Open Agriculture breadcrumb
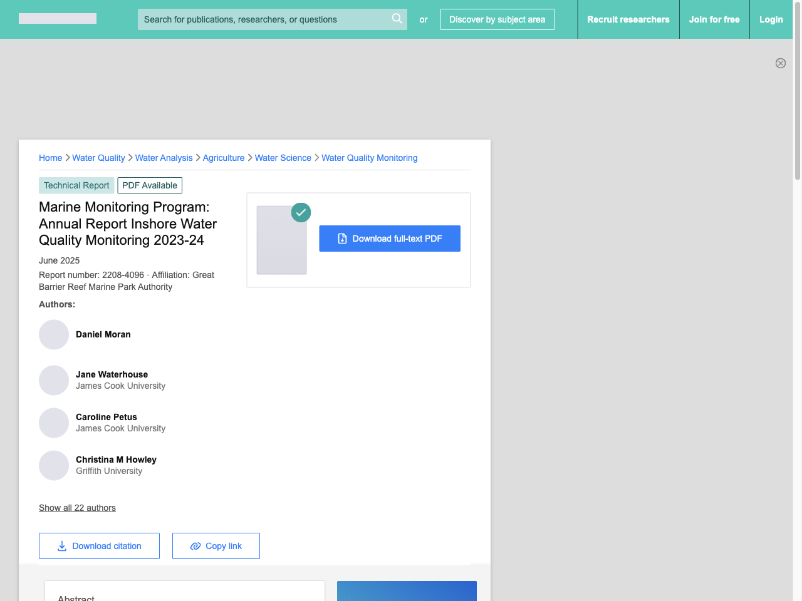This screenshot has width=802, height=601. point(224,158)
